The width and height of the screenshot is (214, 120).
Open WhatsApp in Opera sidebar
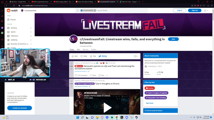tap(2, 33)
